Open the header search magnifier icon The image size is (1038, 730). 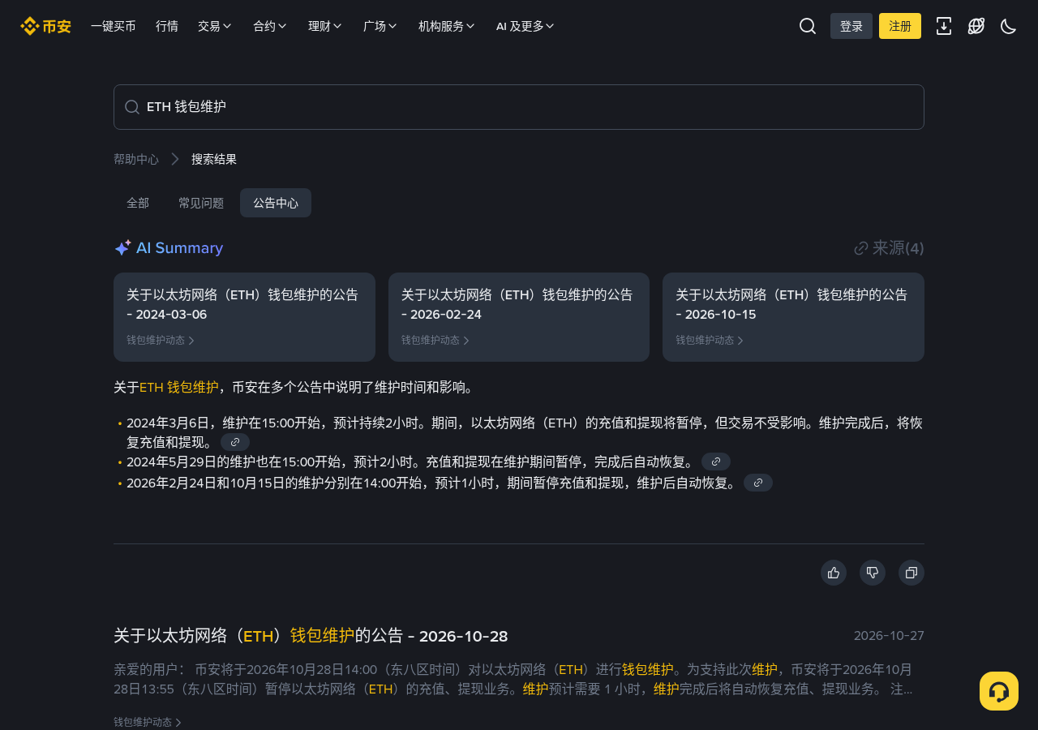point(808,26)
